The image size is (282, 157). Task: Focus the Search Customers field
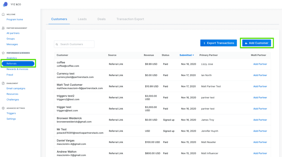pyautogui.click(x=74, y=44)
